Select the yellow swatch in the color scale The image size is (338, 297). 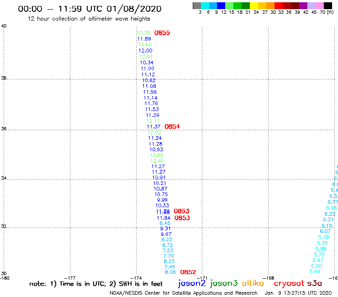[254, 5]
